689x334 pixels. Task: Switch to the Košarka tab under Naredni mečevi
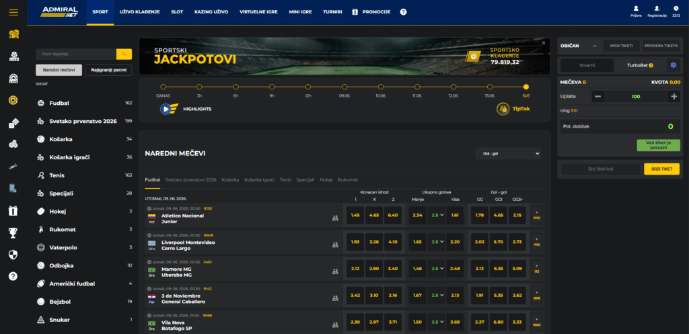click(x=230, y=180)
